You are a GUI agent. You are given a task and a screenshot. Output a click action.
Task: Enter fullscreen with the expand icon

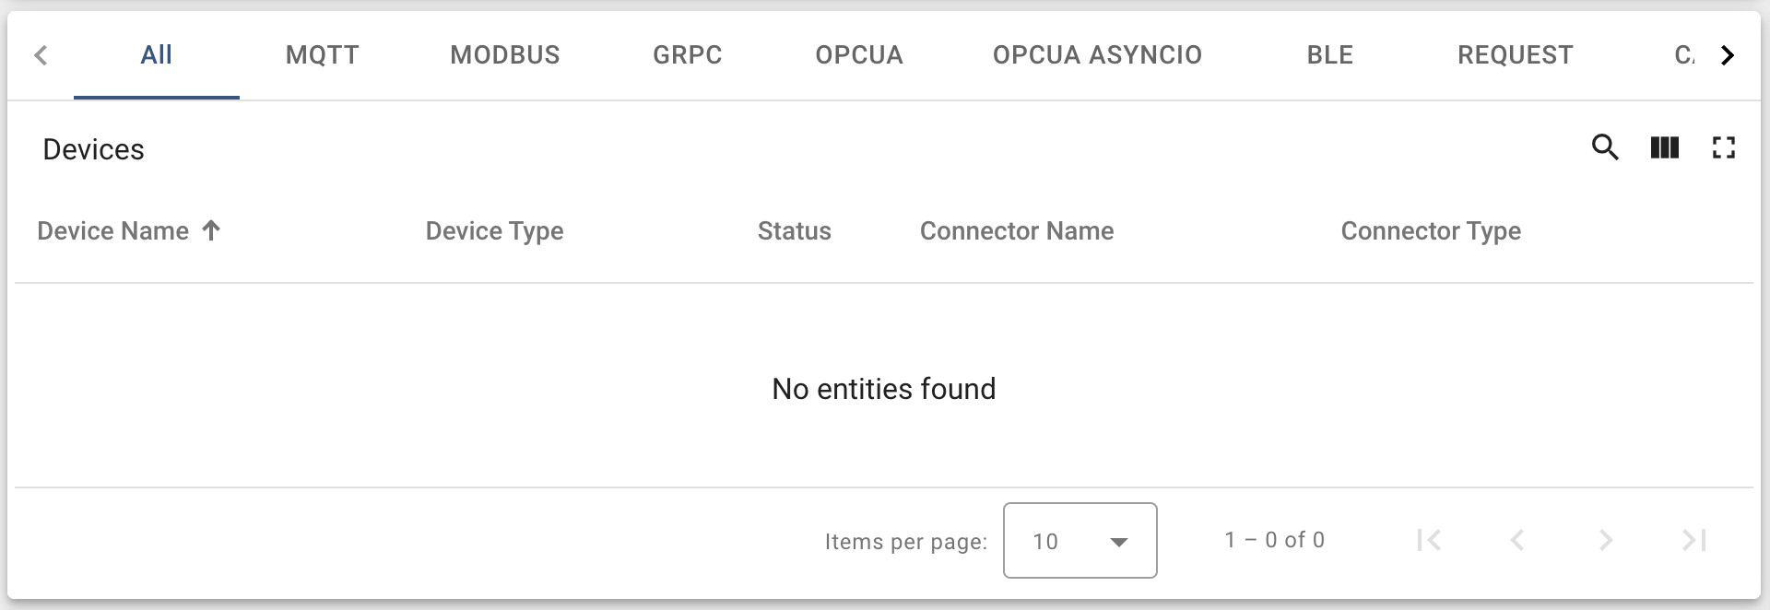pyautogui.click(x=1723, y=147)
